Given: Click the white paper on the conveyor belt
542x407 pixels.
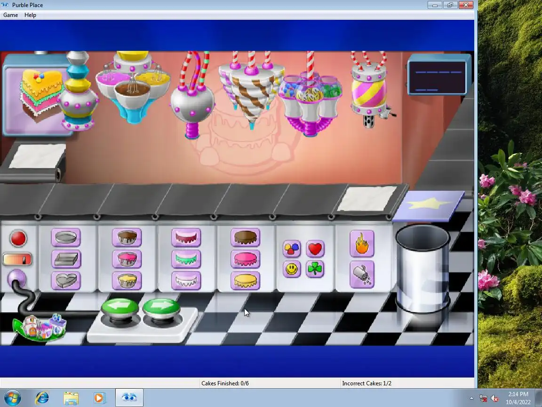Looking at the screenshot, I should [367, 199].
